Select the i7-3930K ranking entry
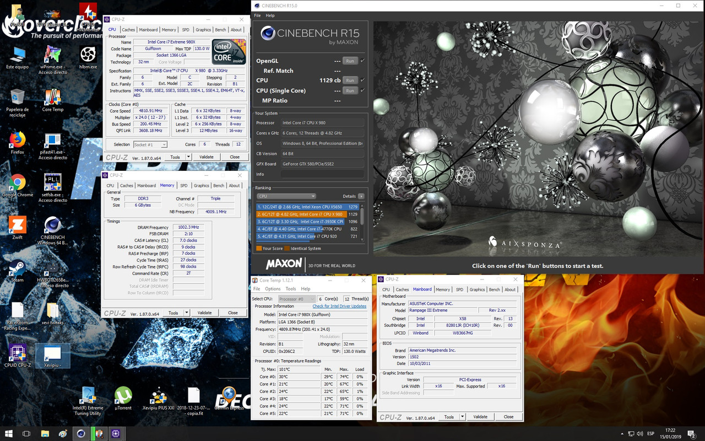The width and height of the screenshot is (705, 441). [307, 222]
